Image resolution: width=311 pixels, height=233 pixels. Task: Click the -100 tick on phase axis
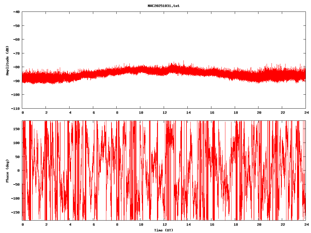tap(15, 198)
